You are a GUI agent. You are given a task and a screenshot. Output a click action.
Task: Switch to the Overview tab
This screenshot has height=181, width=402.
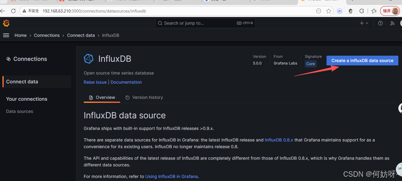pos(102,97)
